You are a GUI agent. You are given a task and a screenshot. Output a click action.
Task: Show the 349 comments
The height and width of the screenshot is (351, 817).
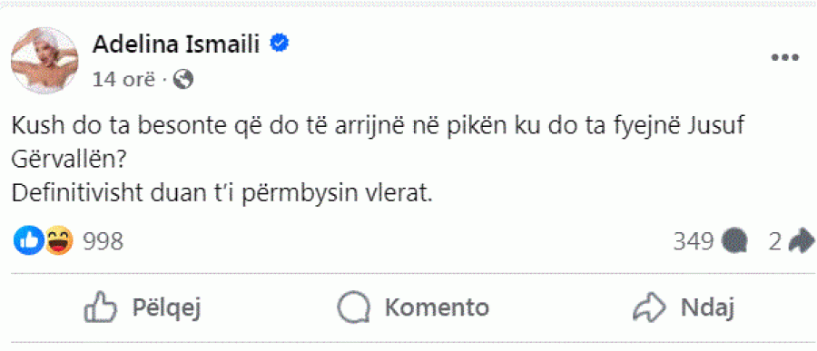[693, 241]
